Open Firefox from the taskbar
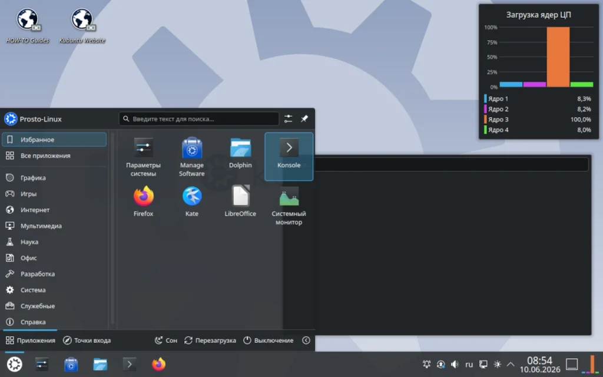 pos(159,364)
